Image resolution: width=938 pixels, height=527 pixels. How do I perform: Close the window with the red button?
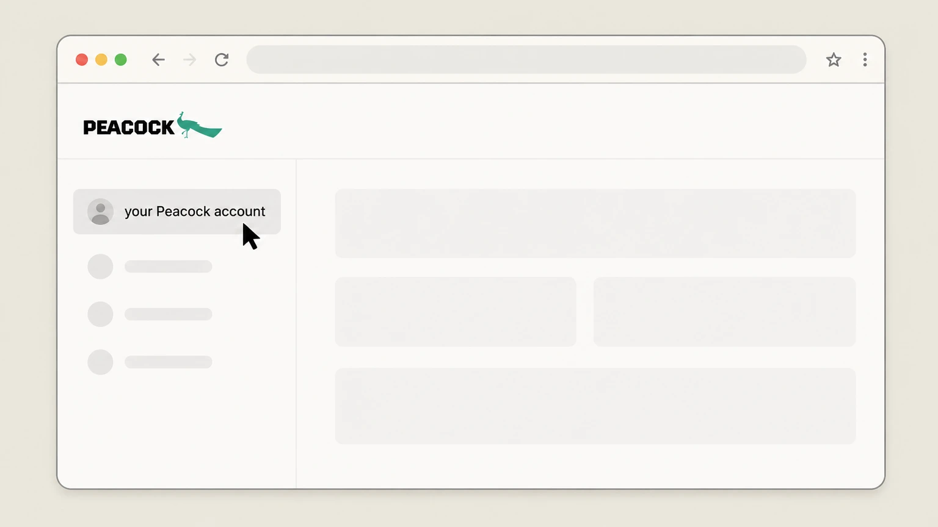click(x=82, y=60)
